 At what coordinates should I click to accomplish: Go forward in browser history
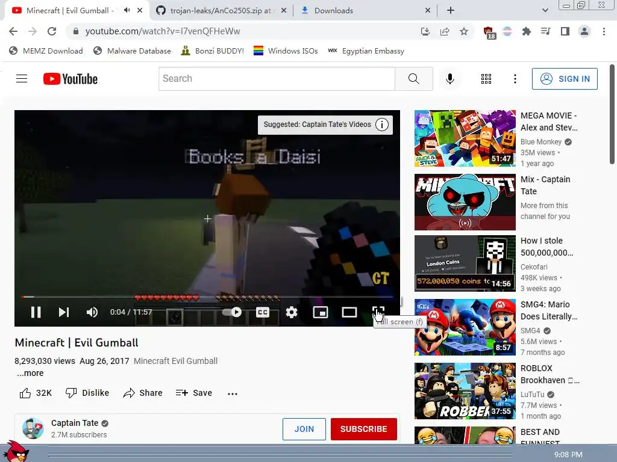pos(33,31)
